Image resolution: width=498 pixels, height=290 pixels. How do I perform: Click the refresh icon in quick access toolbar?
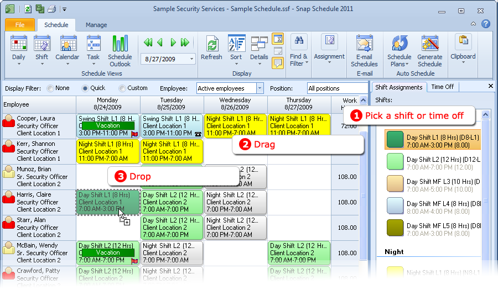28,9
